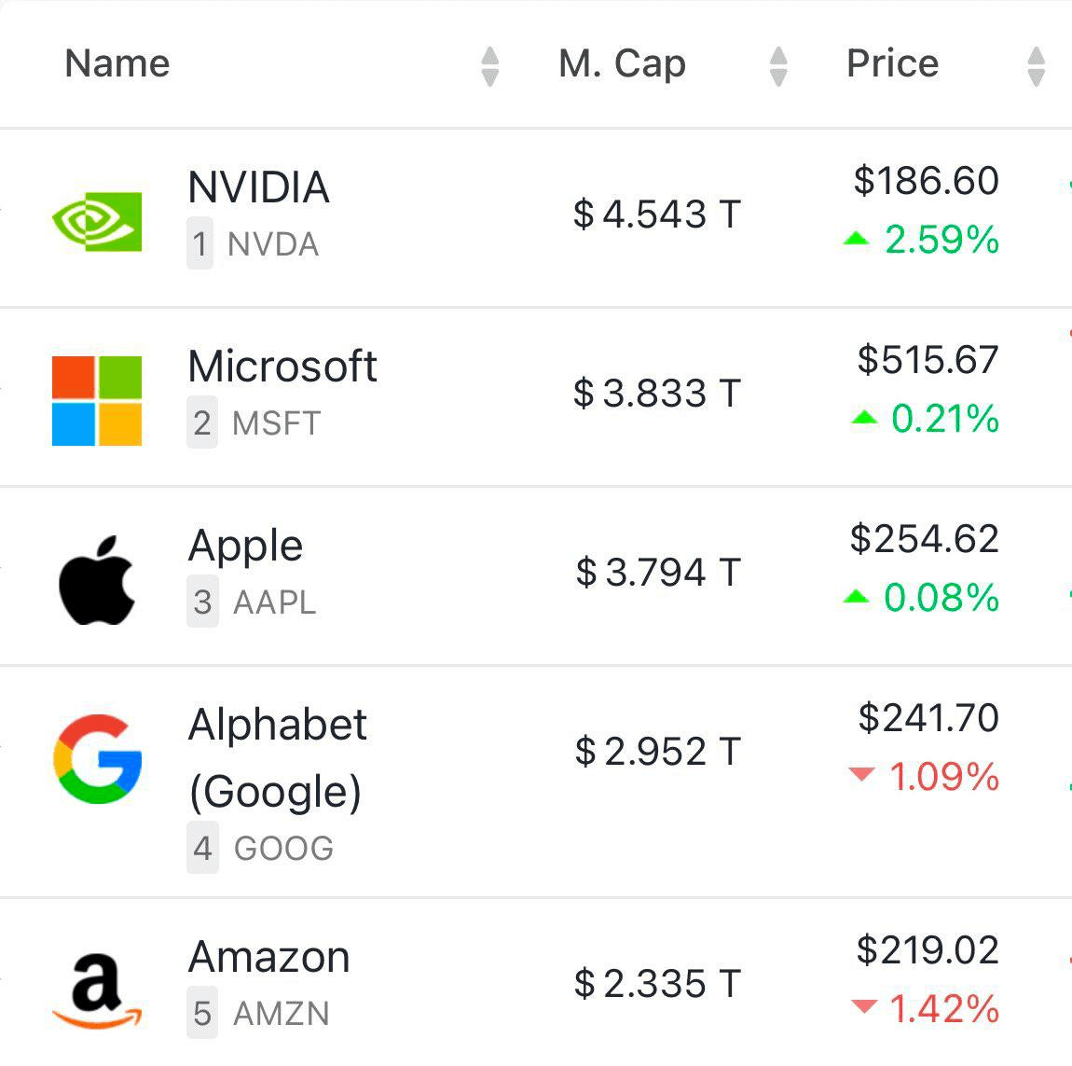Screen dimensions: 1072x1066
Task: Click the M. Cap column header
Action: pos(622,63)
